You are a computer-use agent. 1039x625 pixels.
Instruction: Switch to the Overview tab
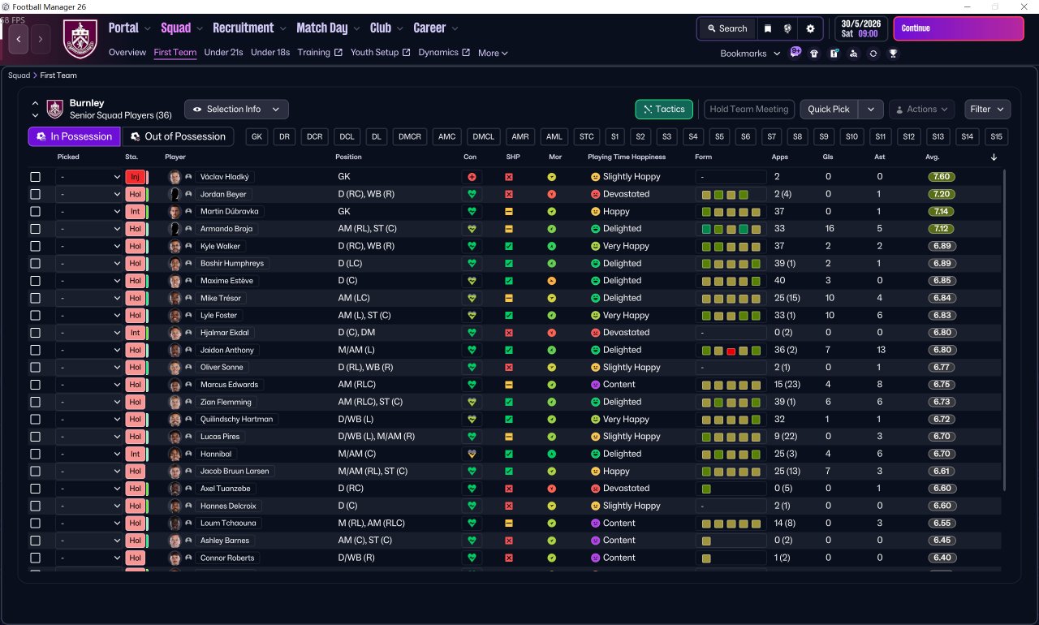pos(127,53)
